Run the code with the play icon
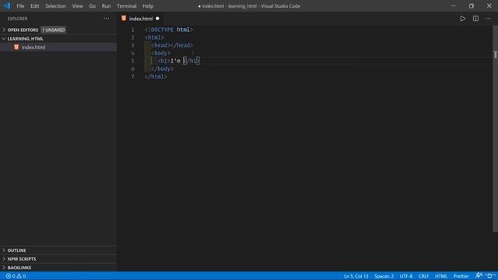 pos(463,19)
